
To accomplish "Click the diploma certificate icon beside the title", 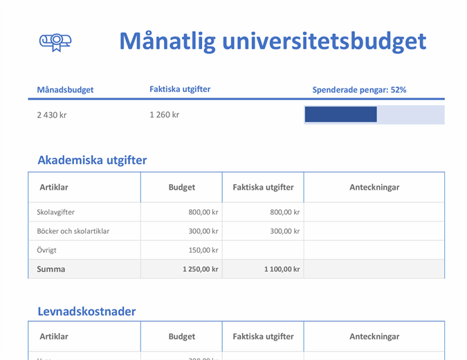I will [x=55, y=42].
